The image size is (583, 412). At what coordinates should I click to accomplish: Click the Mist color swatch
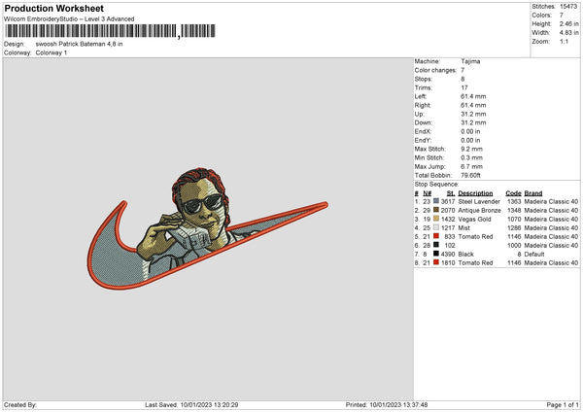click(436, 227)
